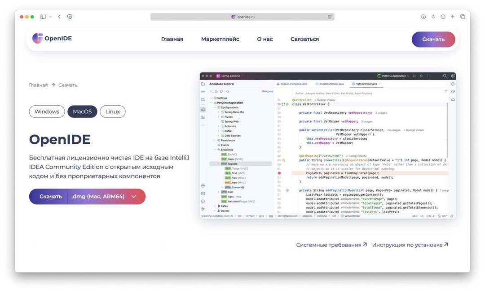The width and height of the screenshot is (485, 292).
Task: Select the Linux platform option
Action: pos(112,112)
